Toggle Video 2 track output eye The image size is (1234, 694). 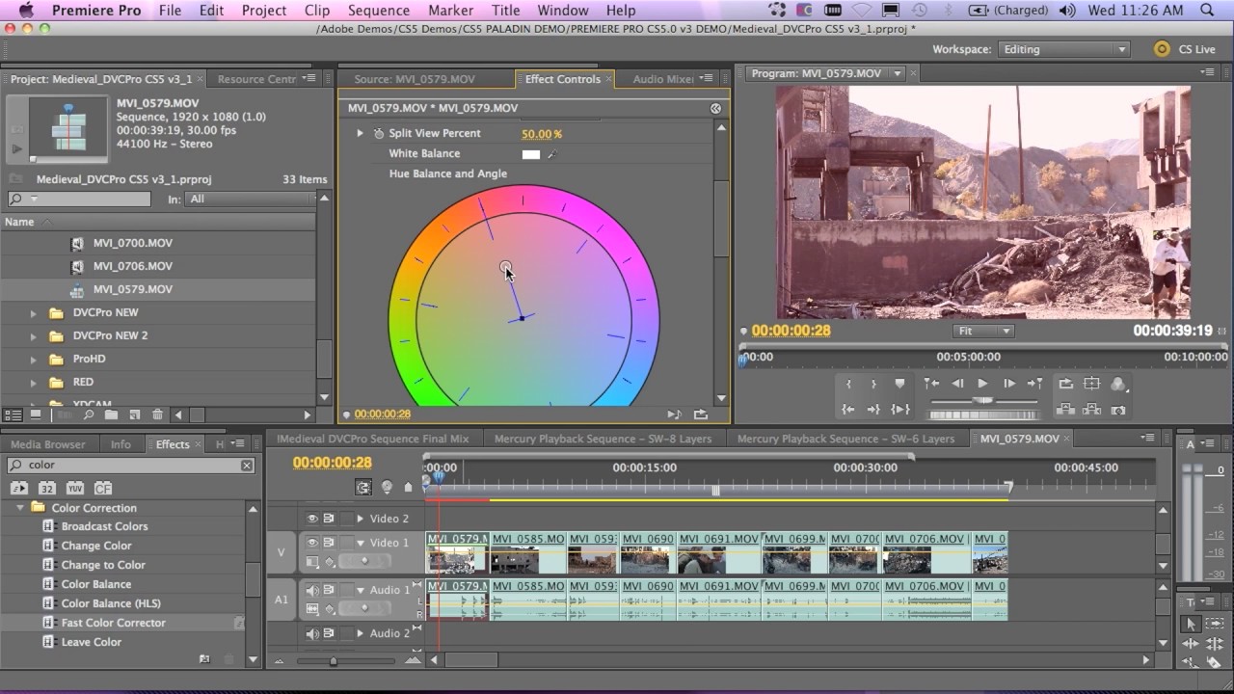tap(312, 519)
